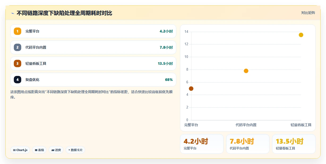The image size is (326, 164).
Task: Click the yellow data point for 轻量看板工具
Action: pyautogui.click(x=301, y=35)
